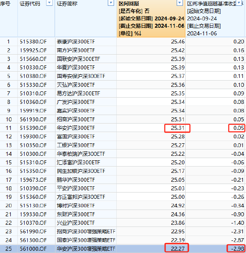Select code cell 159330.OF

point(33,214)
